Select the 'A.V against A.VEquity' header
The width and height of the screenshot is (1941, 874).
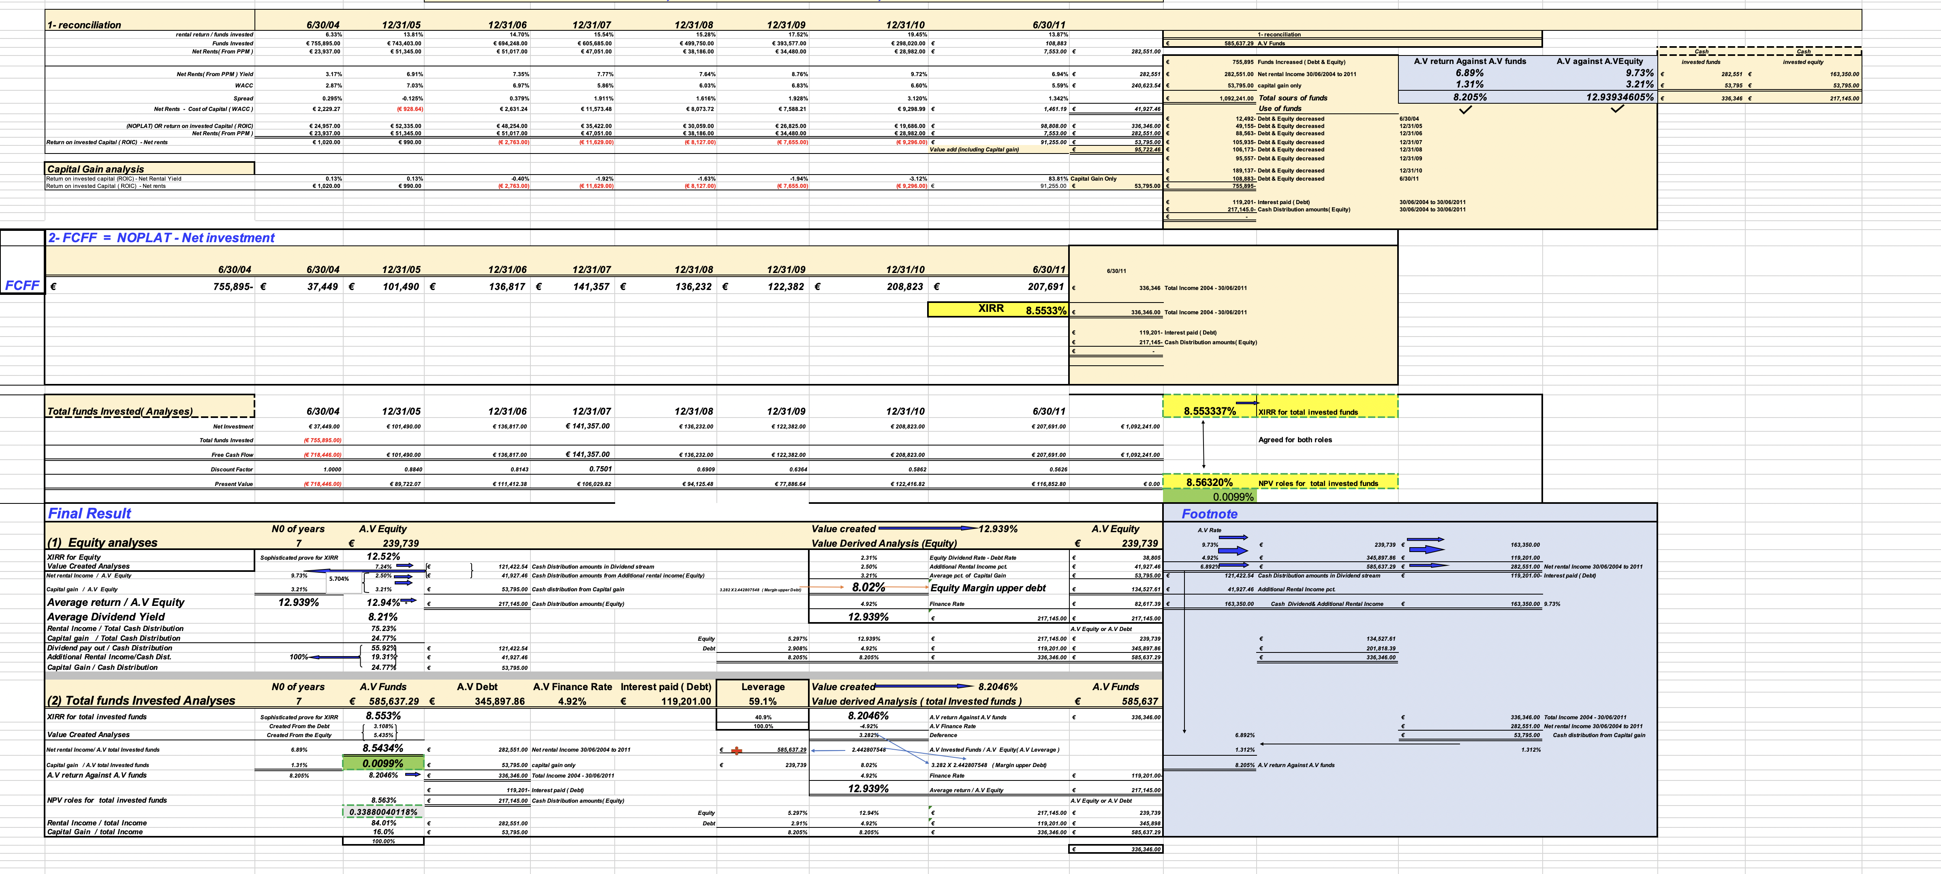point(1600,61)
